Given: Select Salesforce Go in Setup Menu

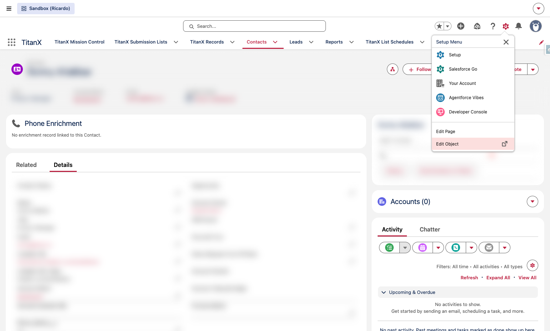Looking at the screenshot, I should click(x=473, y=69).
